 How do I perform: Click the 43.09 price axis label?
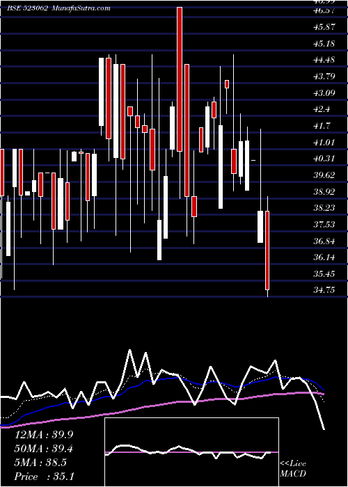coord(324,93)
